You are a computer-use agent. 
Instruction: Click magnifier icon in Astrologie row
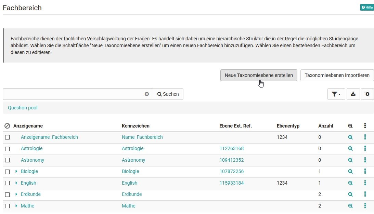[350, 148]
